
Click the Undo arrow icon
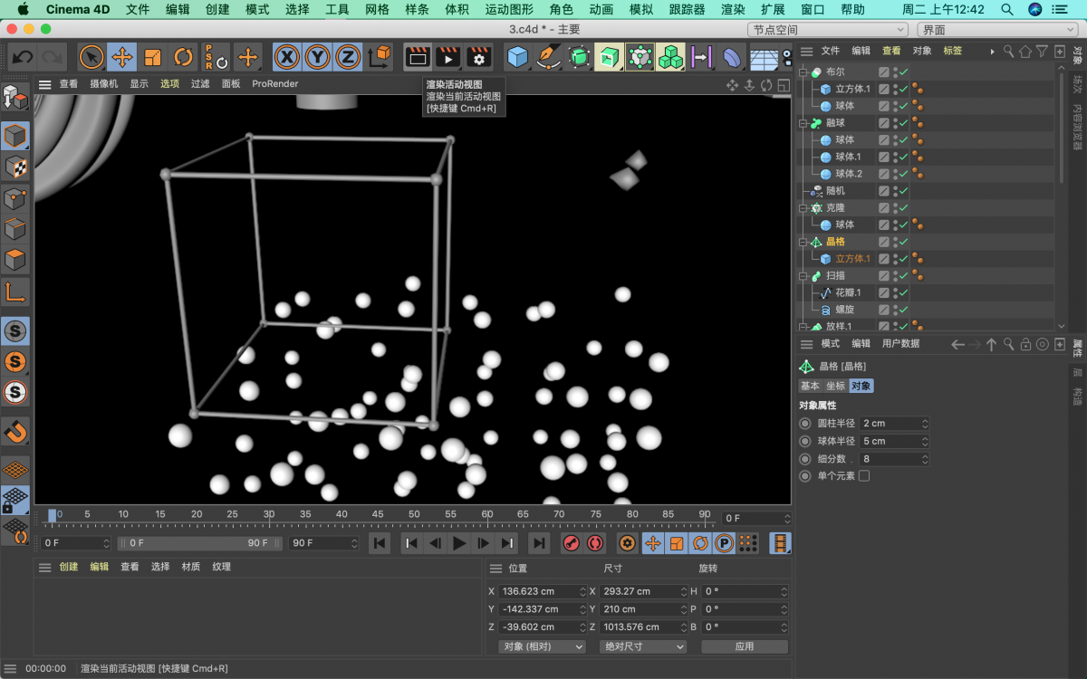pos(23,57)
